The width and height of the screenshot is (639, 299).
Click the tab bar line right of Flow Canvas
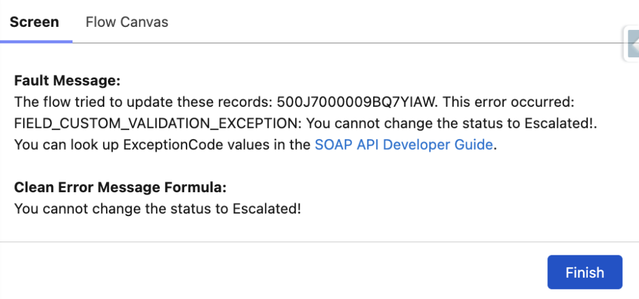point(374,42)
